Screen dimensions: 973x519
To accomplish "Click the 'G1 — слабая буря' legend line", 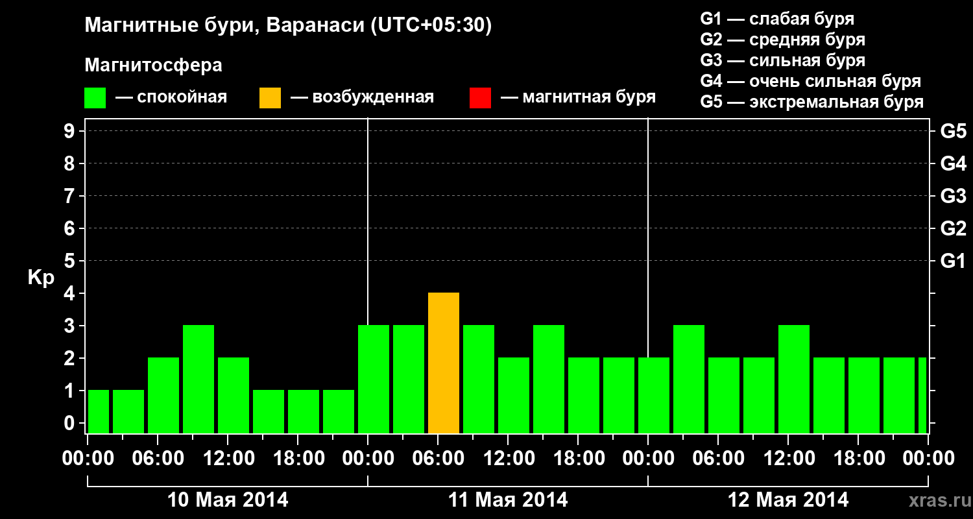I will [x=777, y=19].
